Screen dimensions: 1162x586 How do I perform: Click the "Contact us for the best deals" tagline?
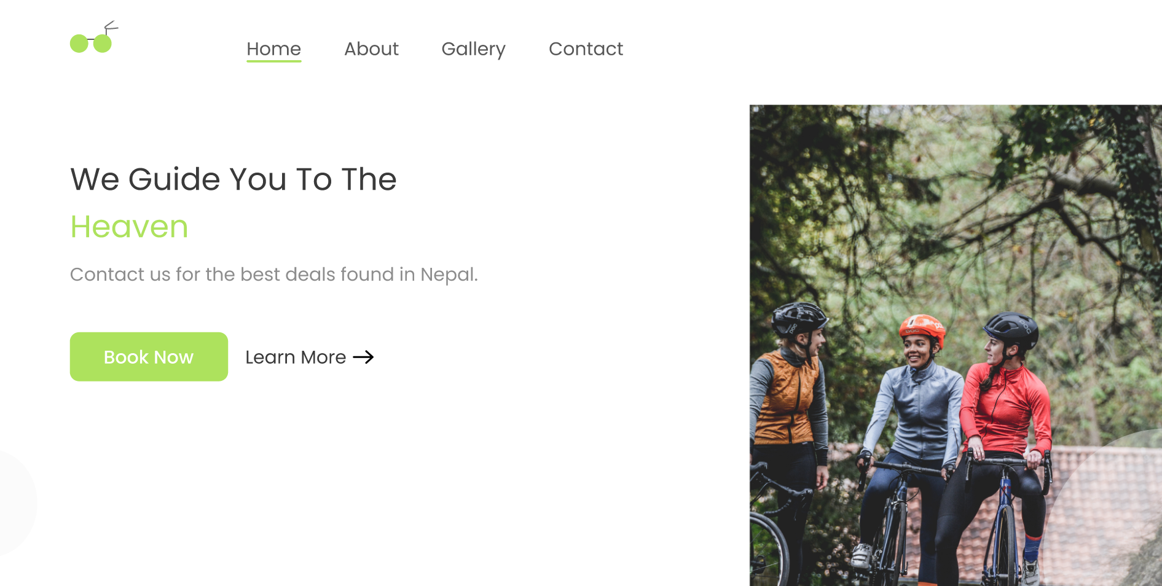click(x=273, y=275)
